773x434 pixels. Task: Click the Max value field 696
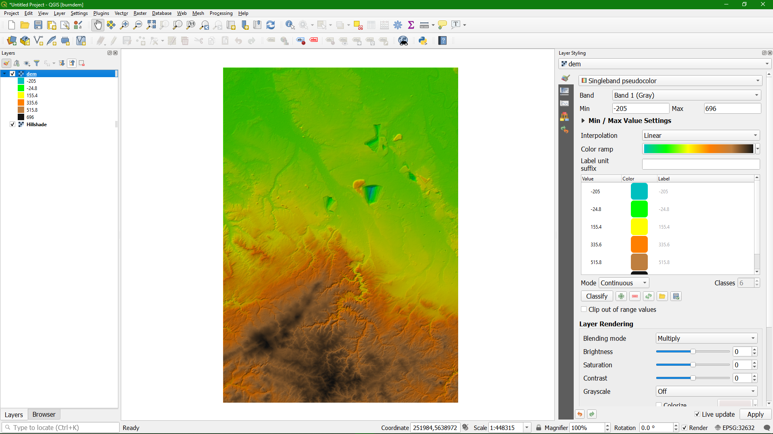[x=732, y=108]
